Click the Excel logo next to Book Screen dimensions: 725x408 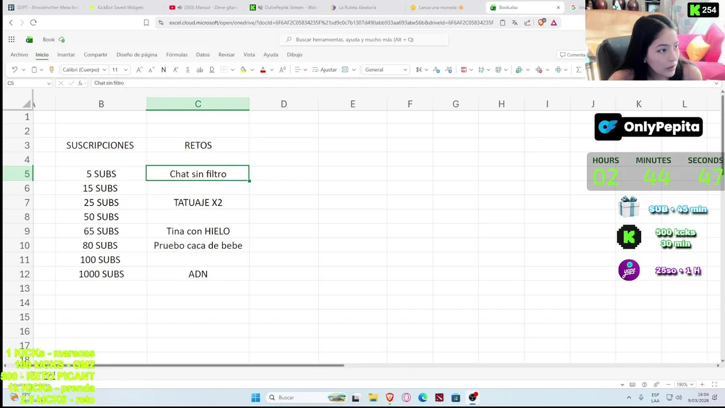click(x=29, y=40)
